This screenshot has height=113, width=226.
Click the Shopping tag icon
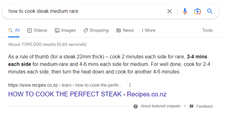[86, 30]
